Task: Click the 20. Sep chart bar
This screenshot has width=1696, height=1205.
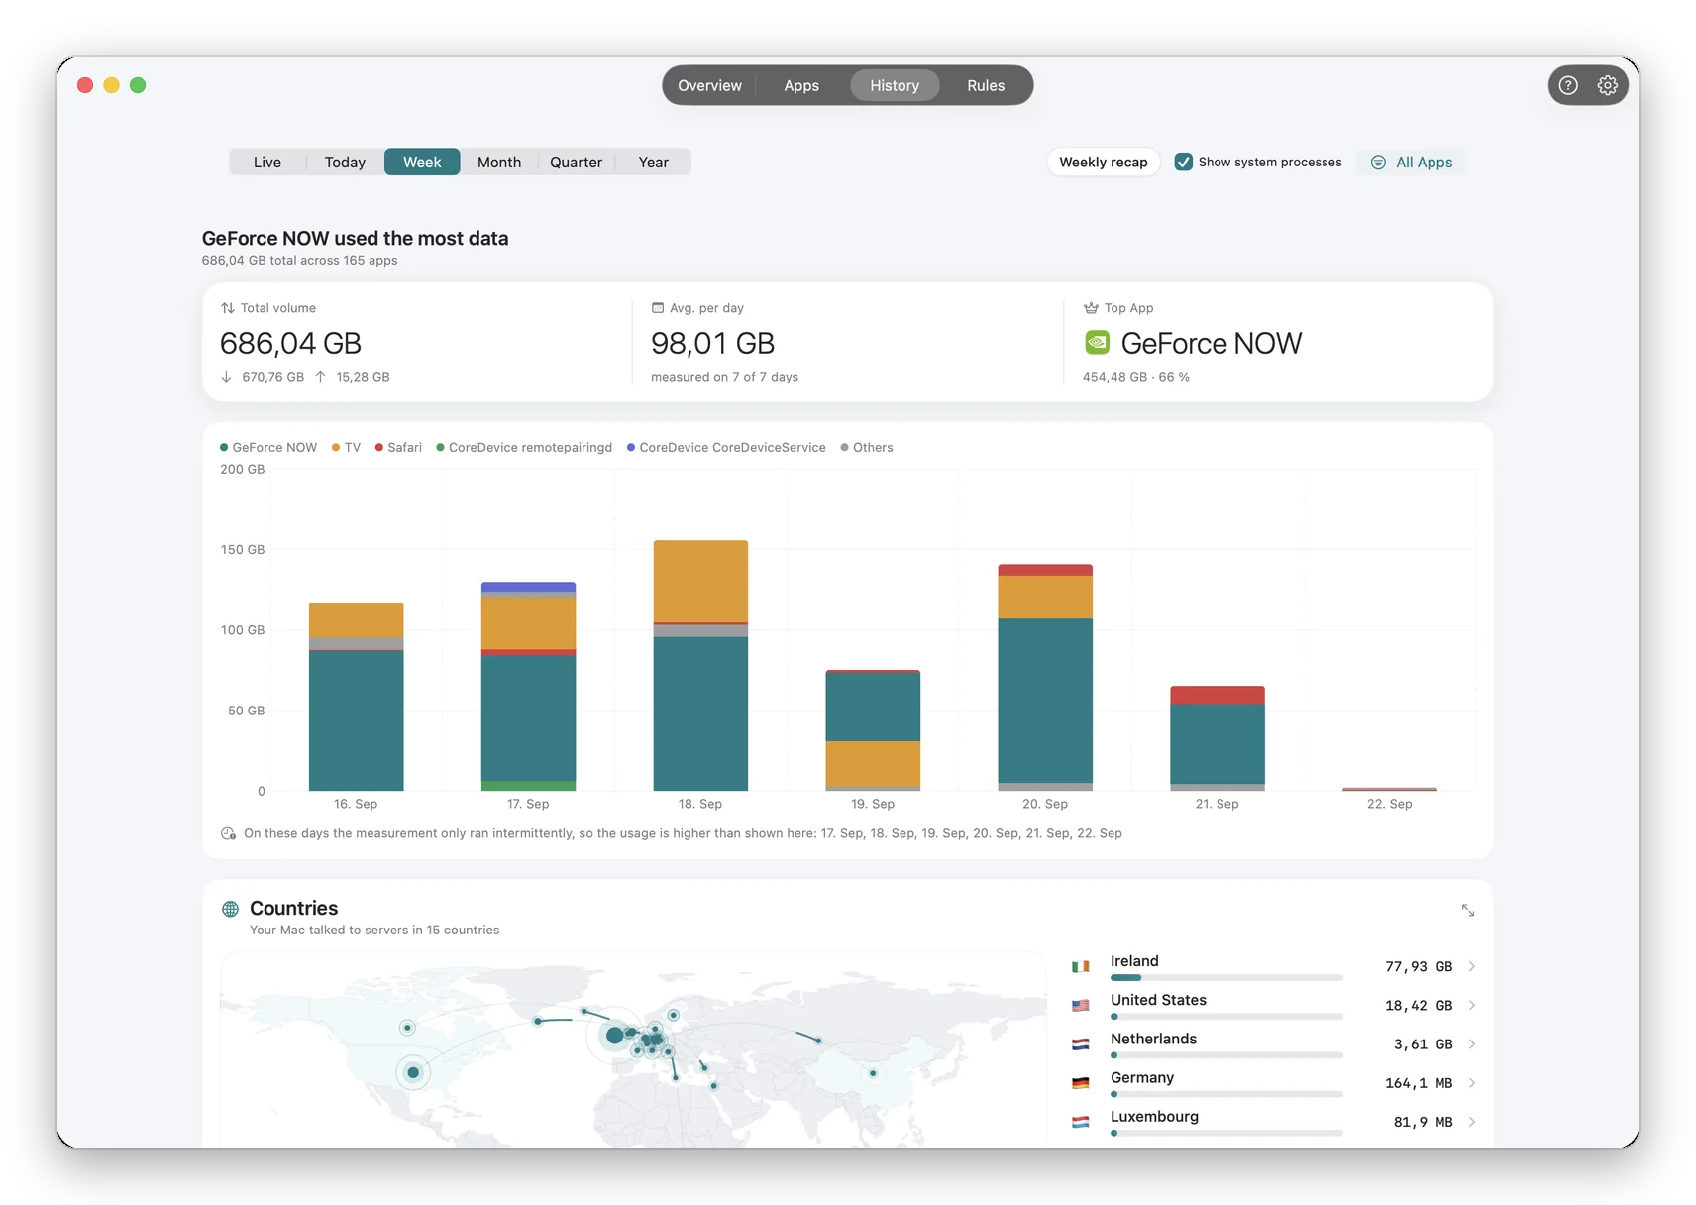Action: [1045, 677]
